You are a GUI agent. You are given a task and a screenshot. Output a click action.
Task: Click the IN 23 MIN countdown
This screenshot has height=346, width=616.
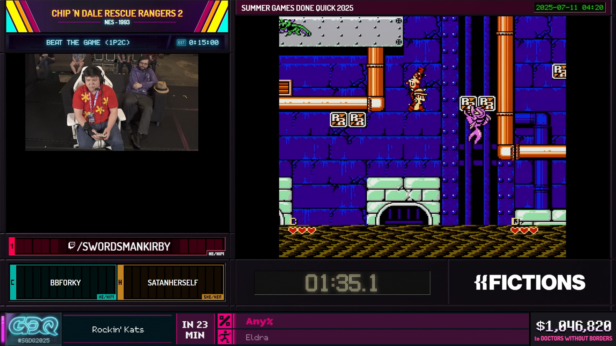(195, 330)
